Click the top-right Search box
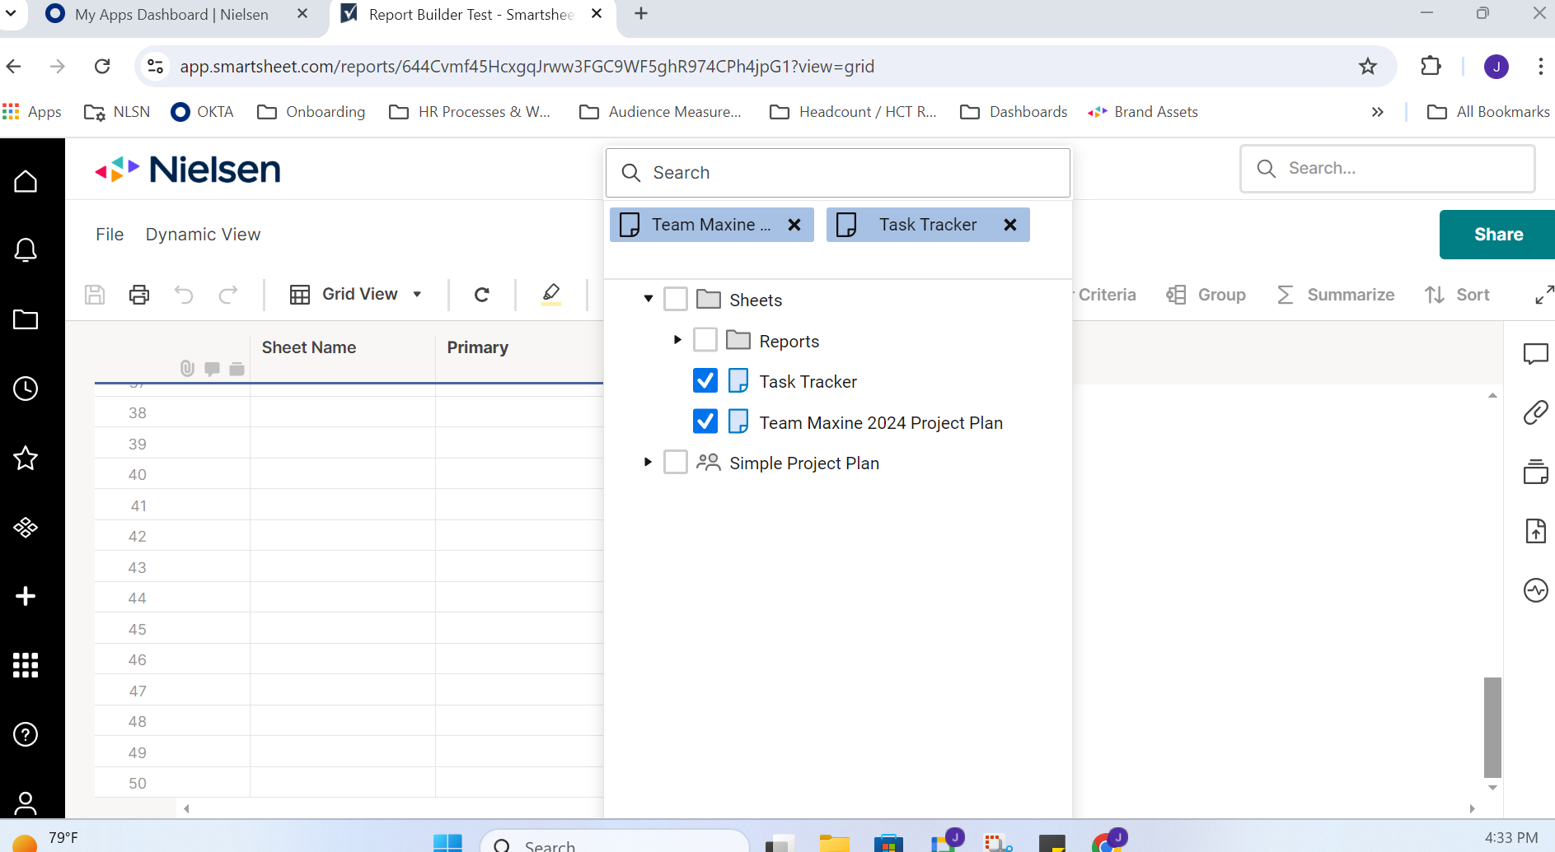The image size is (1555, 852). (x=1388, y=169)
